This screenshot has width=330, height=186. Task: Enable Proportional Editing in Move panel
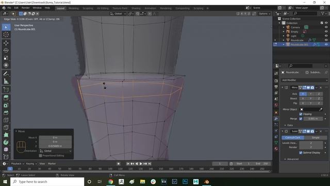40,156
